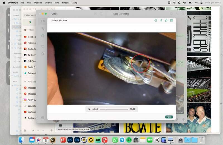Click the forward arrow icon in viewer toolbar
This screenshot has width=223, height=145.
(x=161, y=20)
